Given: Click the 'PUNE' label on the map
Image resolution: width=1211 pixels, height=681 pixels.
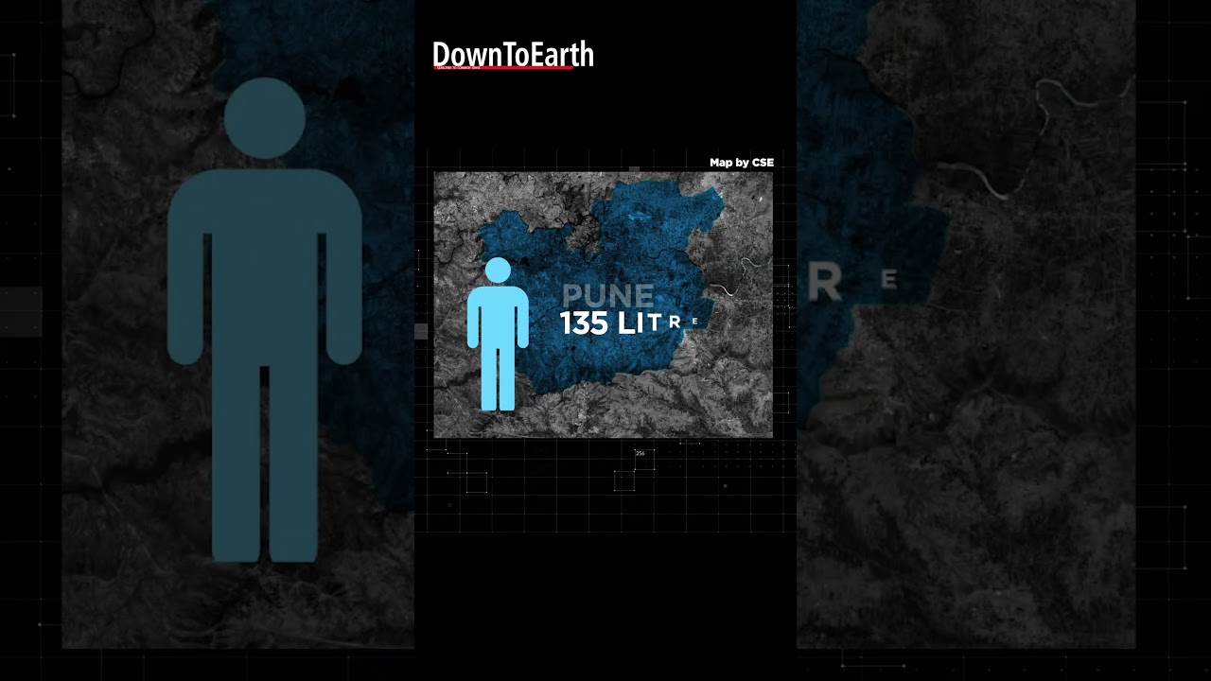Looking at the screenshot, I should click(x=607, y=295).
